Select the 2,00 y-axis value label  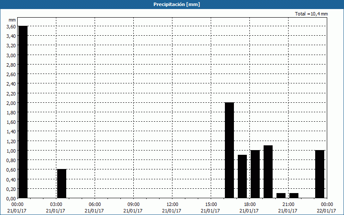tap(11, 103)
